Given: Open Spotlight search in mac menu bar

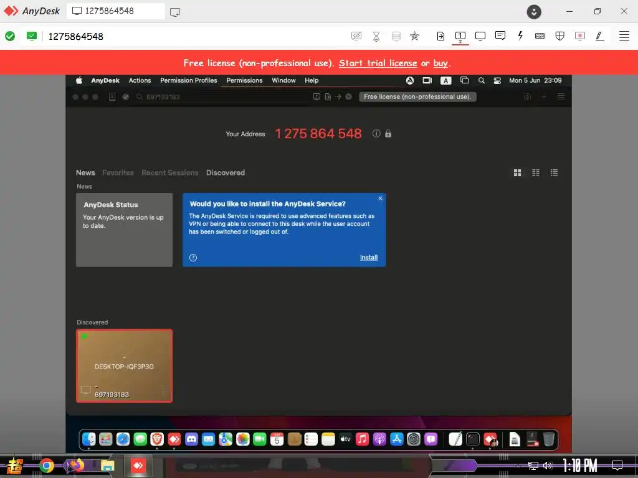Looking at the screenshot, I should click(x=482, y=80).
